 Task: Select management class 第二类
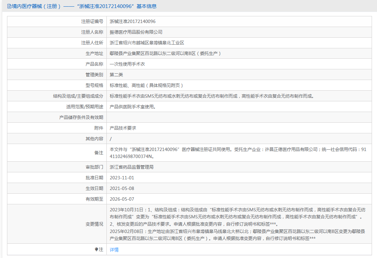pos(116,75)
